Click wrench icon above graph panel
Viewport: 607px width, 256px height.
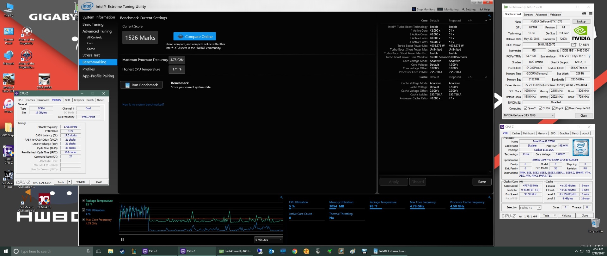coord(281,197)
